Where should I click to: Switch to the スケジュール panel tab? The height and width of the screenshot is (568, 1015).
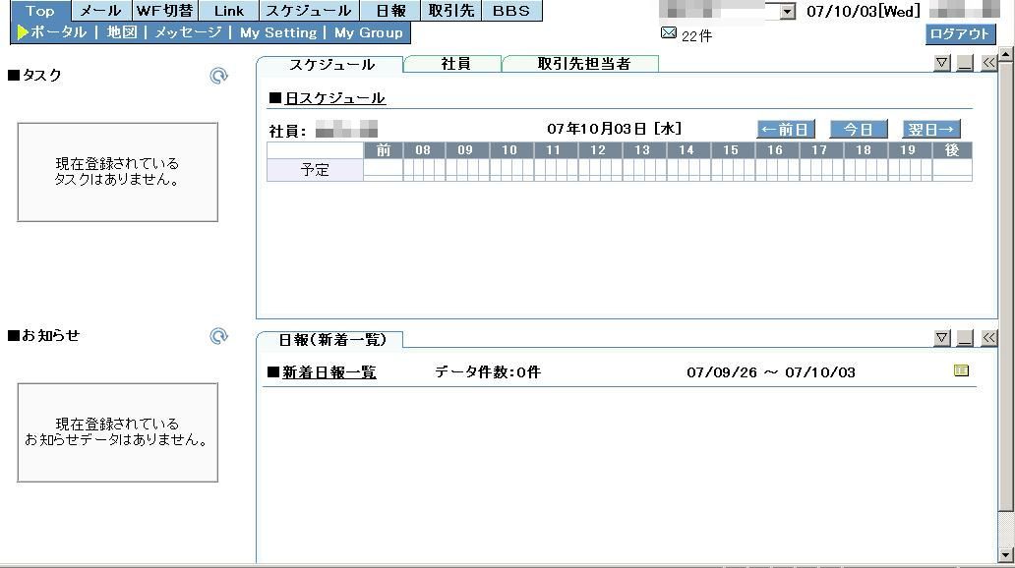tap(331, 64)
